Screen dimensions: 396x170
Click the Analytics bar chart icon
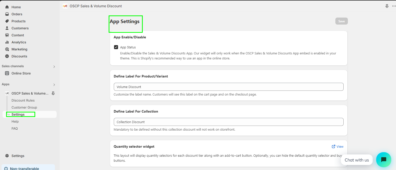click(x=7, y=42)
